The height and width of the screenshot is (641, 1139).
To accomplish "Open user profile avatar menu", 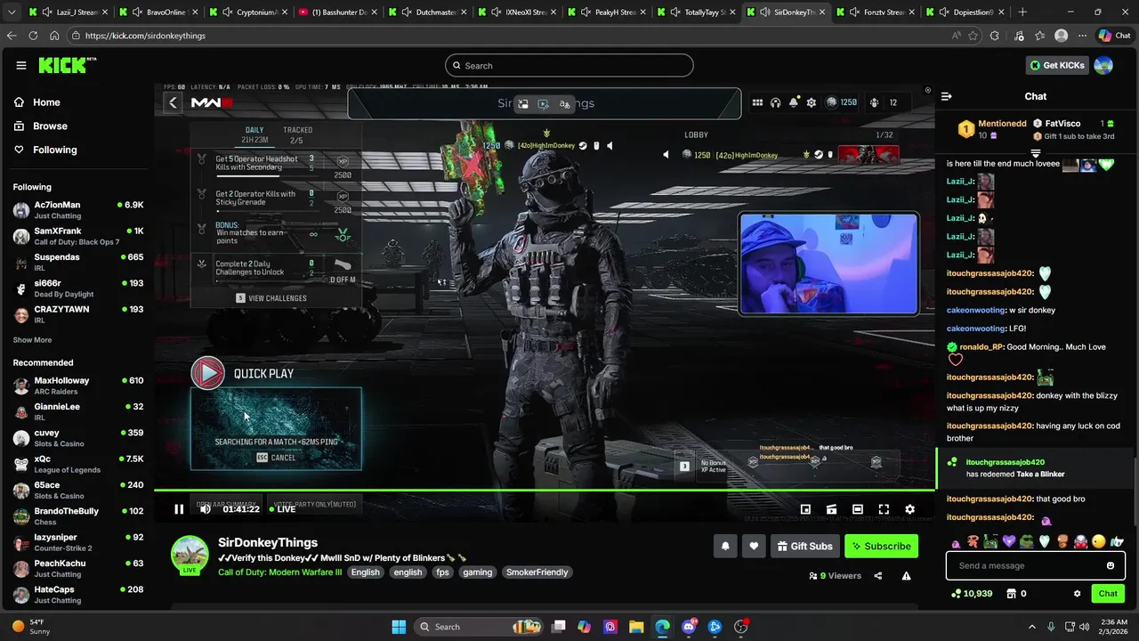I will 1103,65.
